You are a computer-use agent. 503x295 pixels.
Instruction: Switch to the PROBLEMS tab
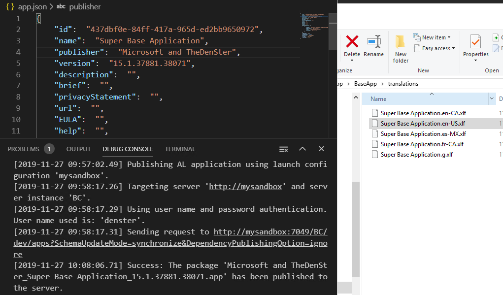click(x=24, y=149)
